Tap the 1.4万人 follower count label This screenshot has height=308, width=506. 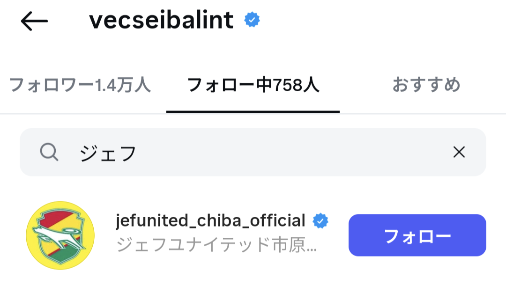[123, 86]
